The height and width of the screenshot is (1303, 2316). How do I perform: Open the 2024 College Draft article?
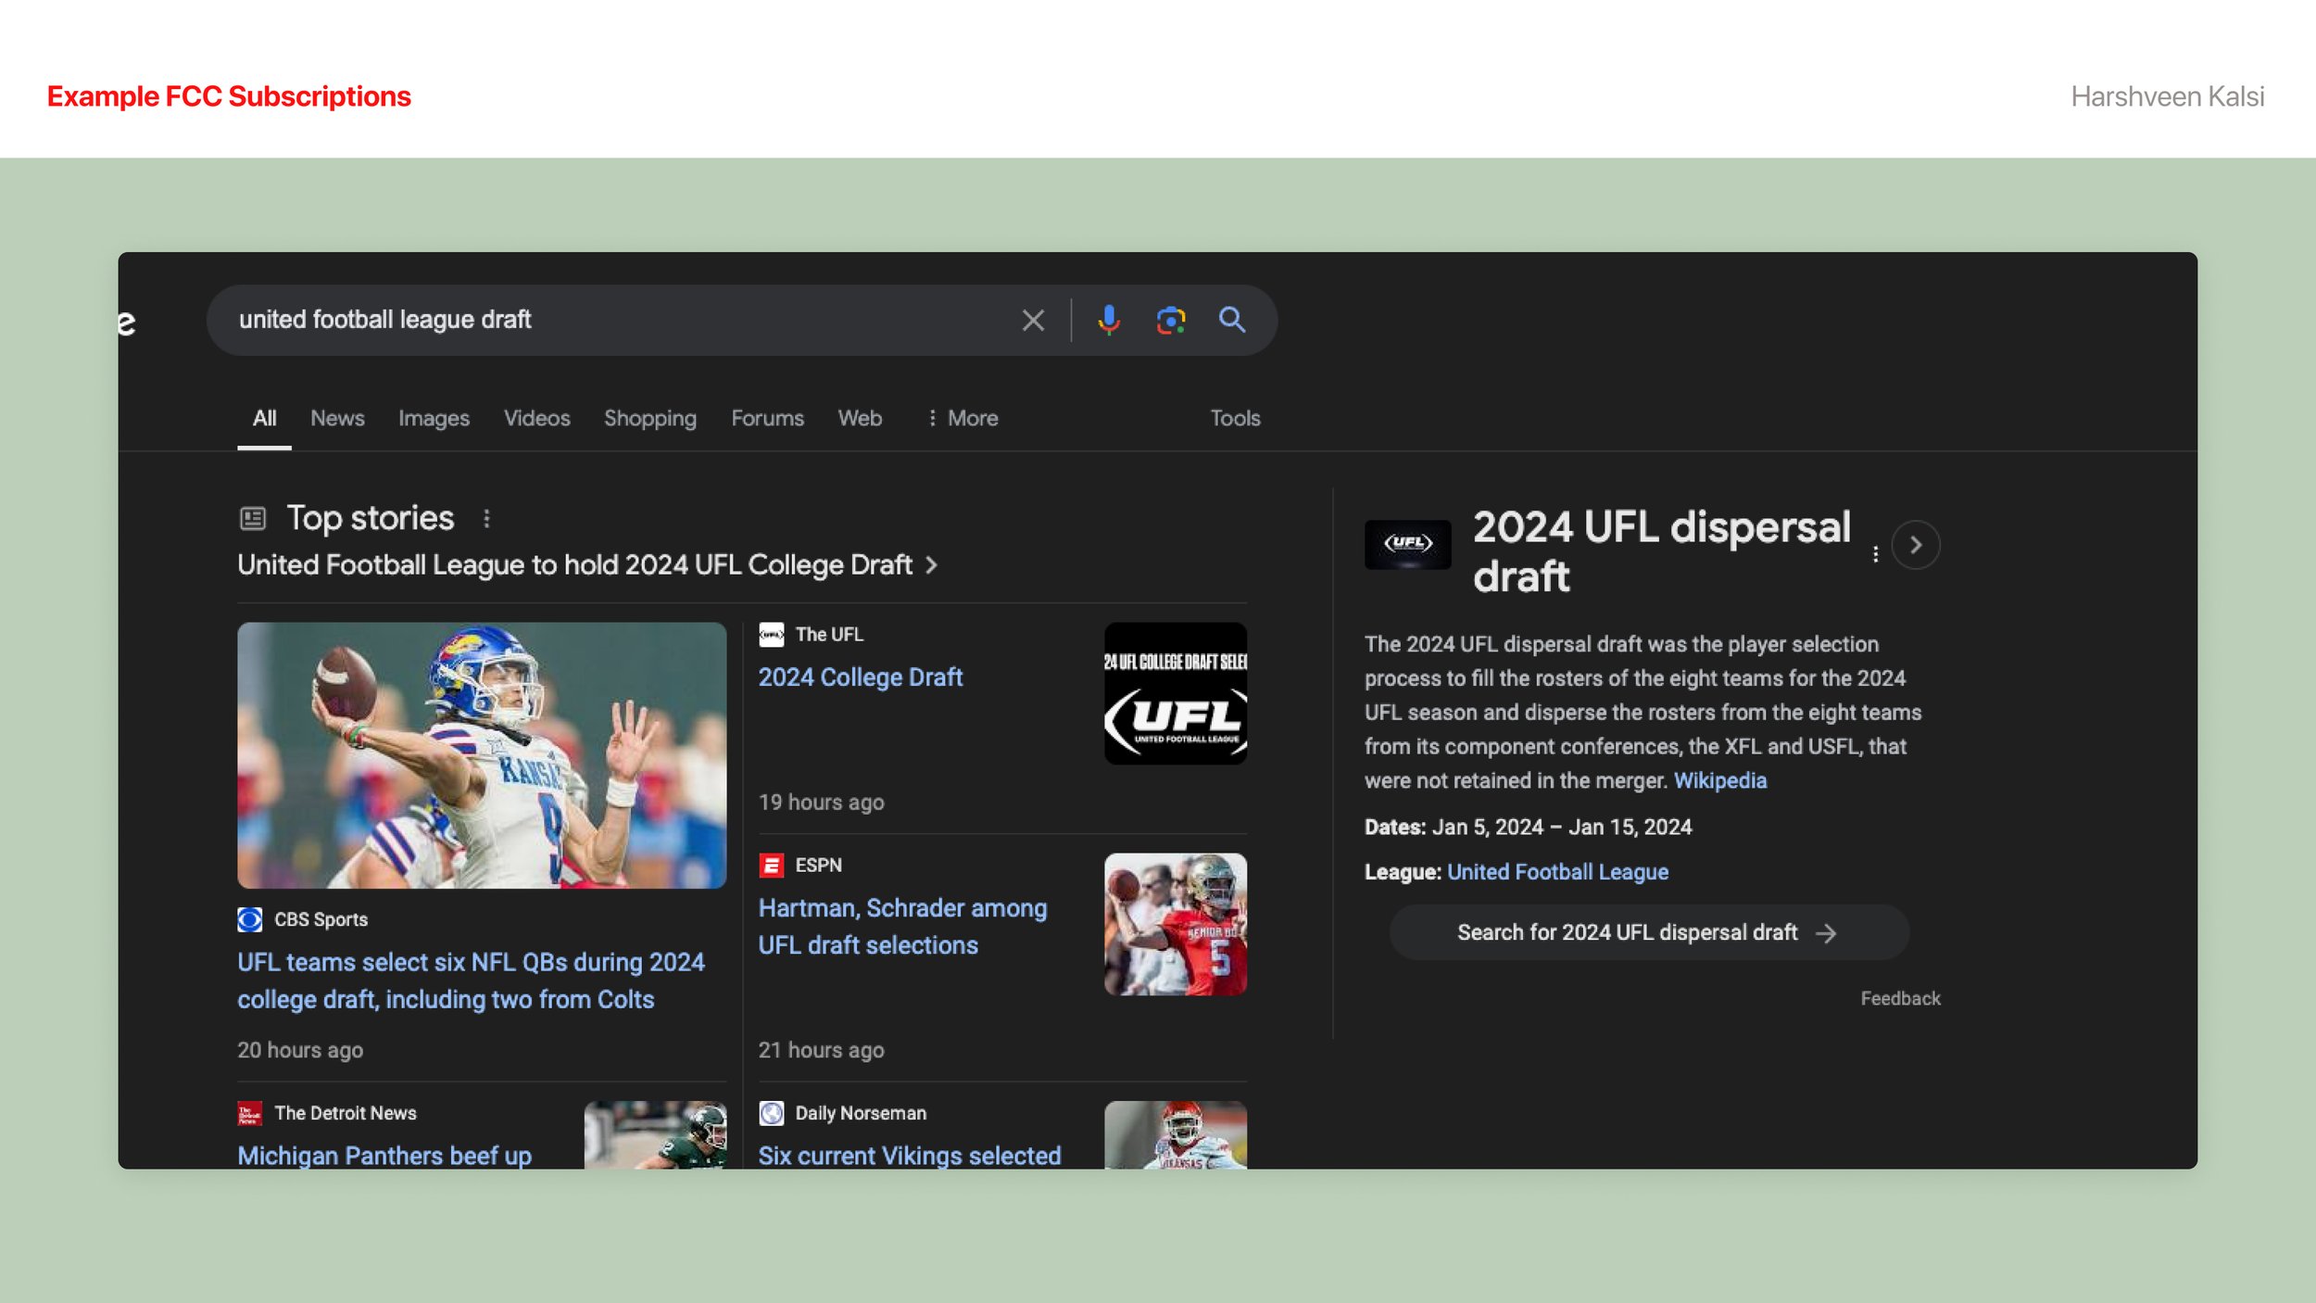tap(861, 677)
